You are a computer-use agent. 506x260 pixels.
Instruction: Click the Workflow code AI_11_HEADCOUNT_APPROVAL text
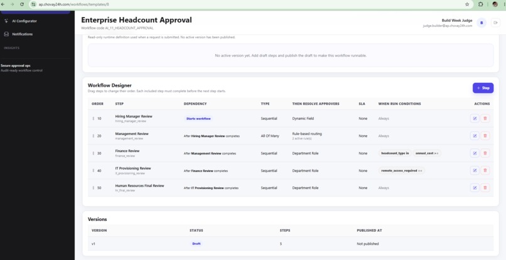pos(117,28)
